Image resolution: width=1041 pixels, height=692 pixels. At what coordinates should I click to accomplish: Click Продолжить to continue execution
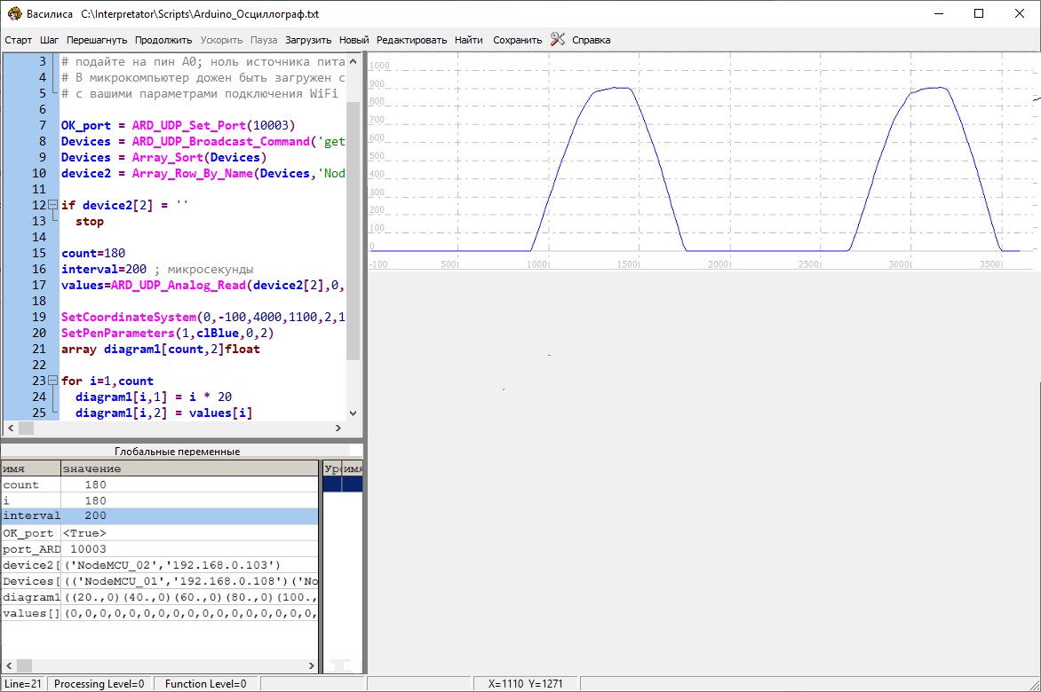click(x=163, y=40)
